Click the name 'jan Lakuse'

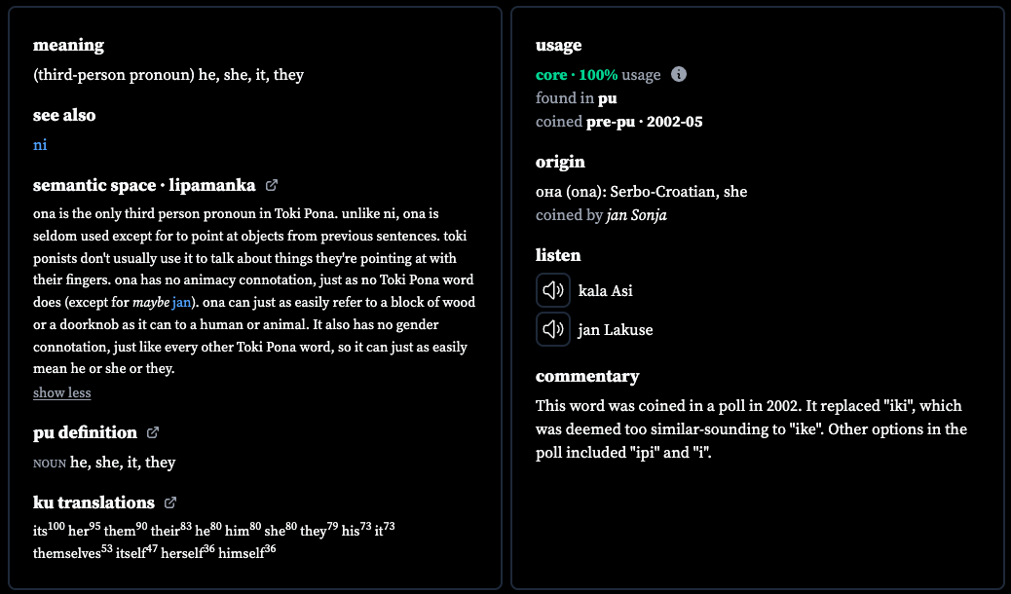pos(616,330)
